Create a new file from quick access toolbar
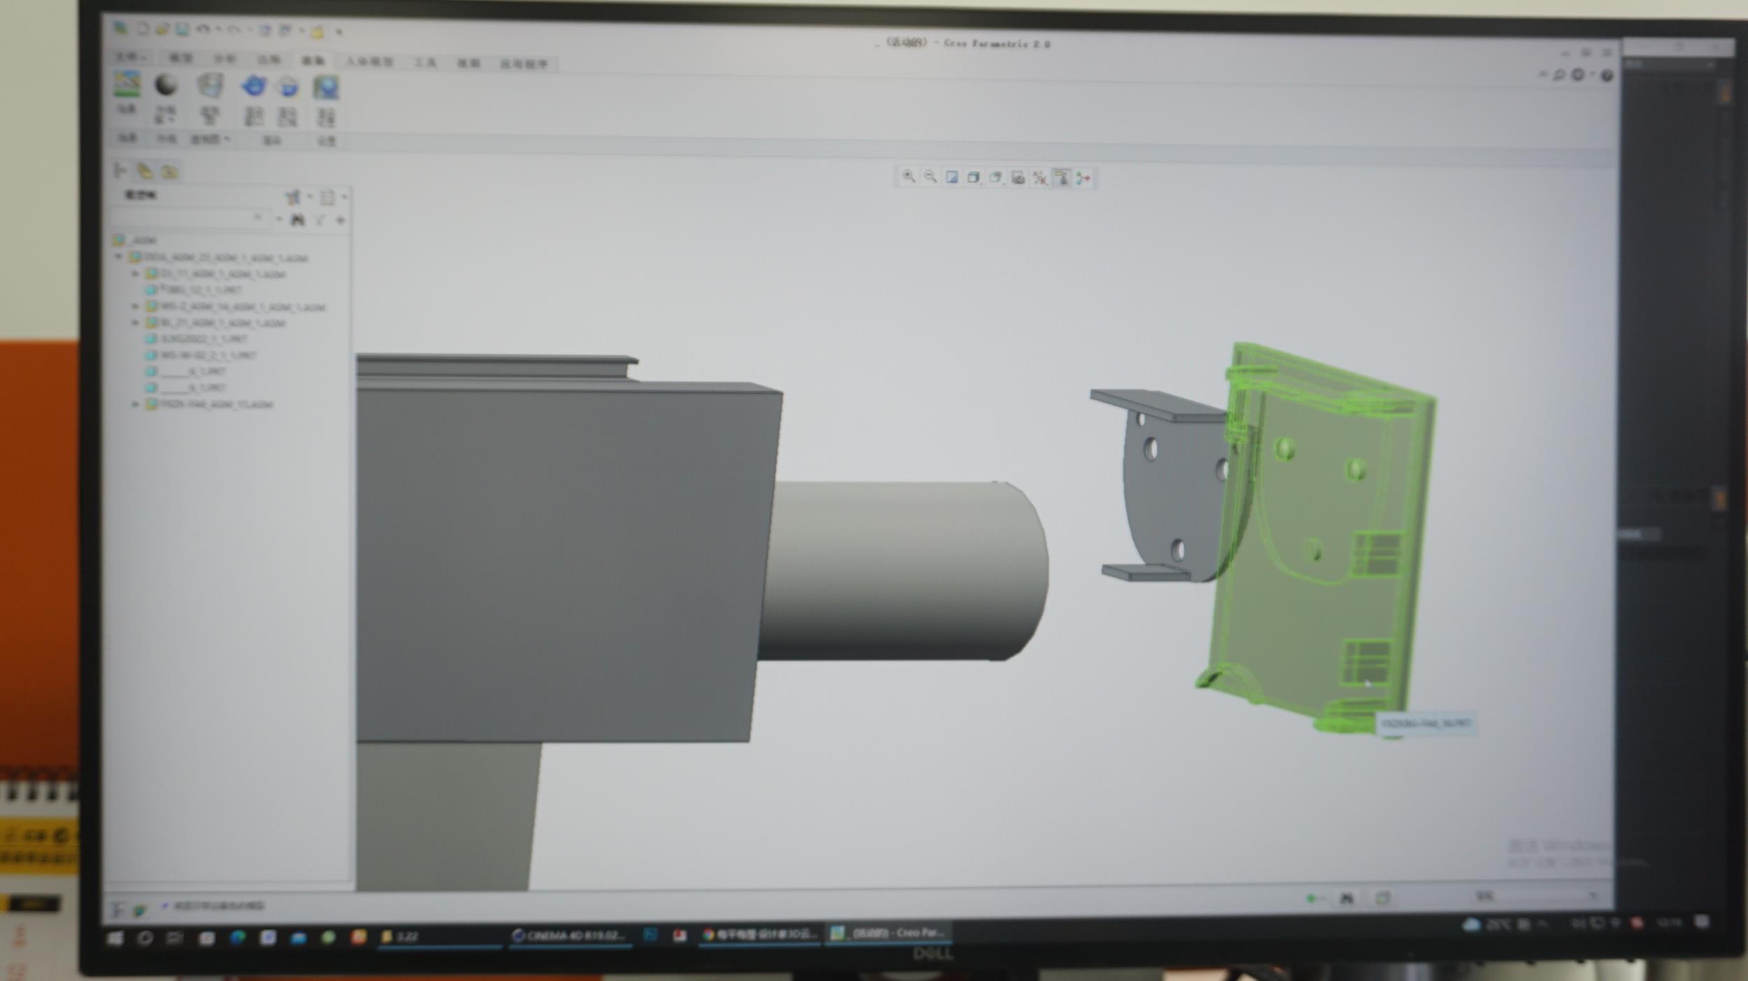Viewport: 1748px width, 981px height. [x=143, y=29]
